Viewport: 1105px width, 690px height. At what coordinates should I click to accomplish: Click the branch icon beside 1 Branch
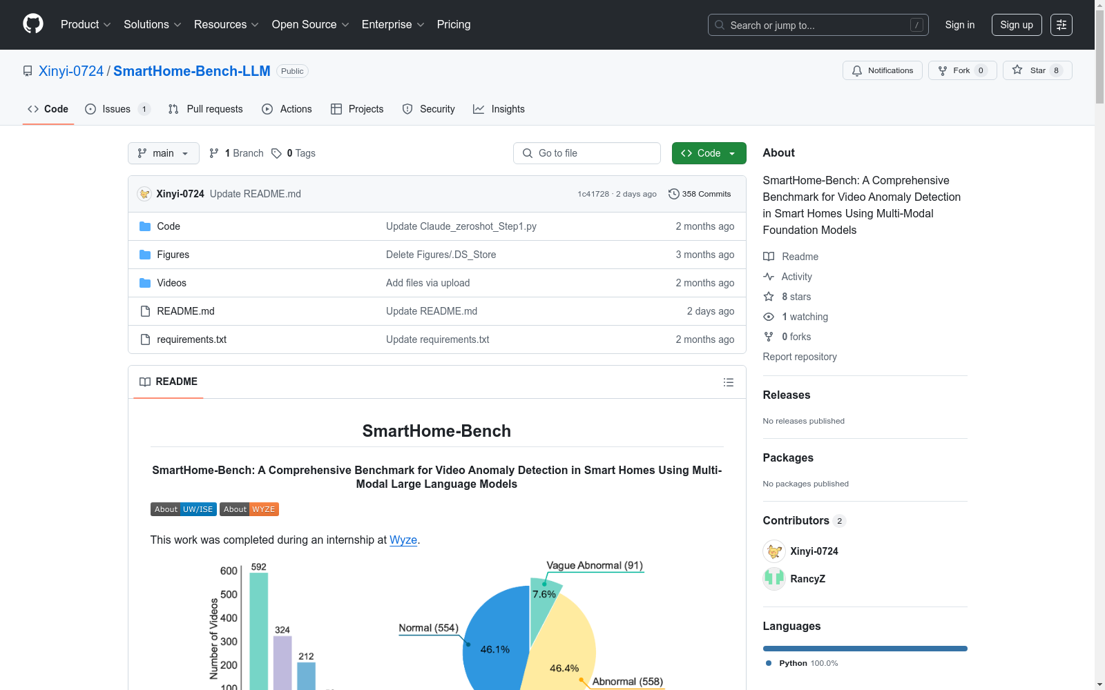[214, 153]
